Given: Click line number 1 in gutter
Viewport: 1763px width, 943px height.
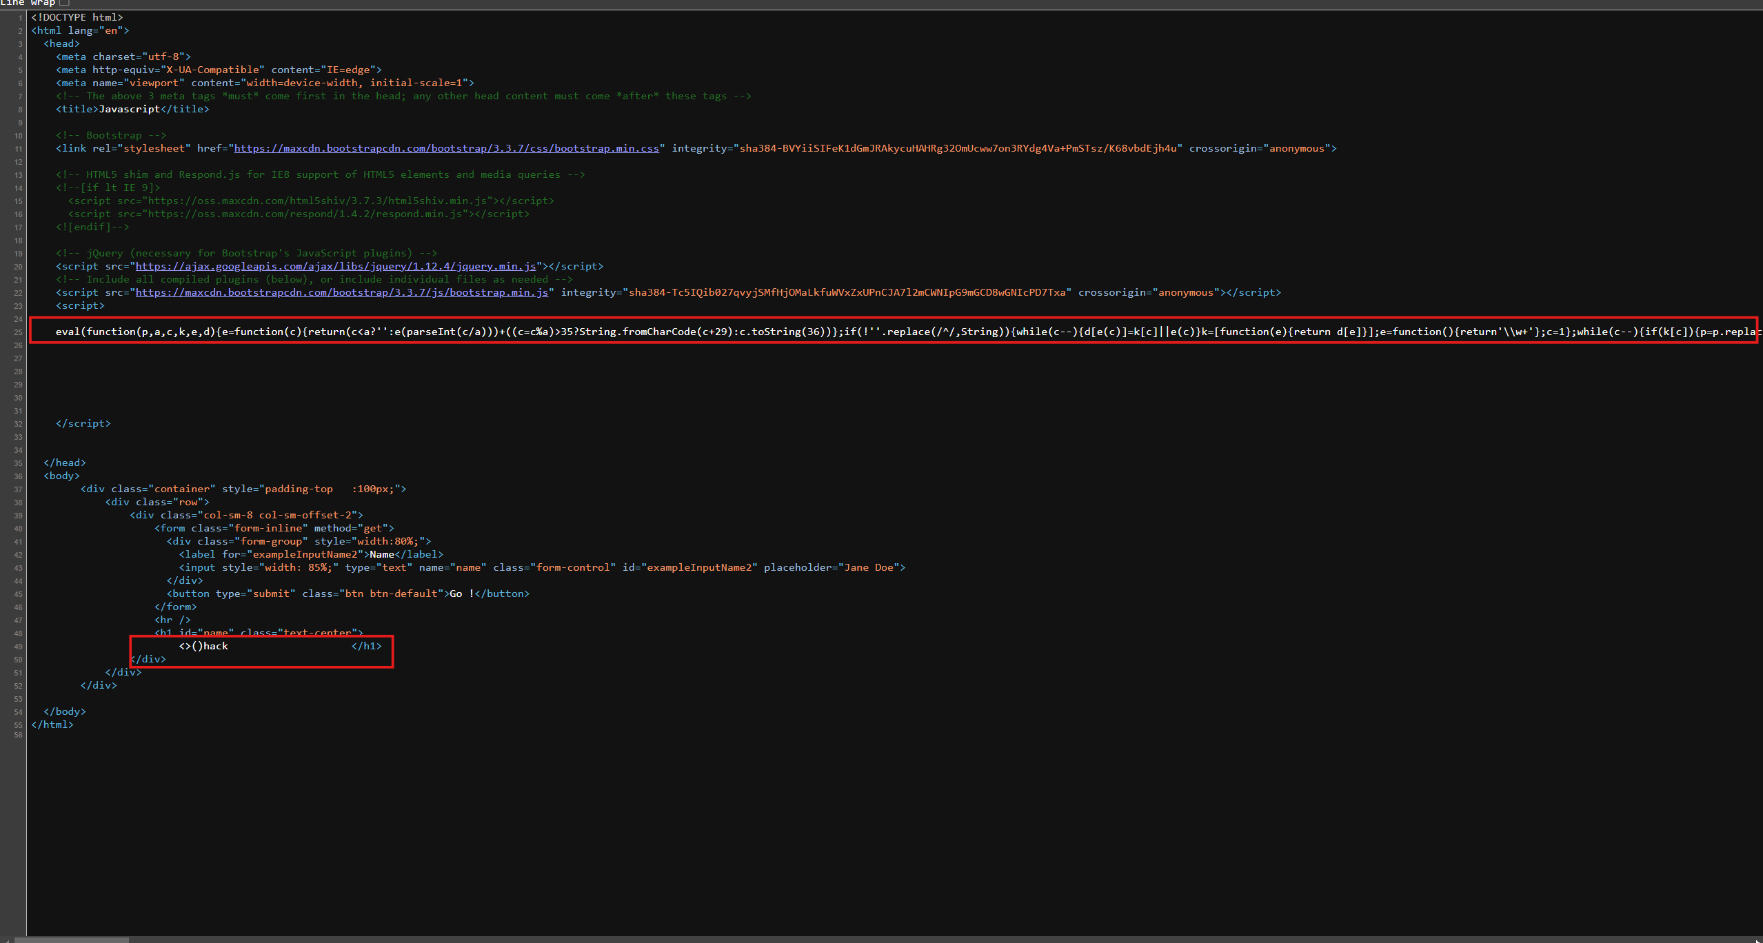Looking at the screenshot, I should [x=20, y=18].
